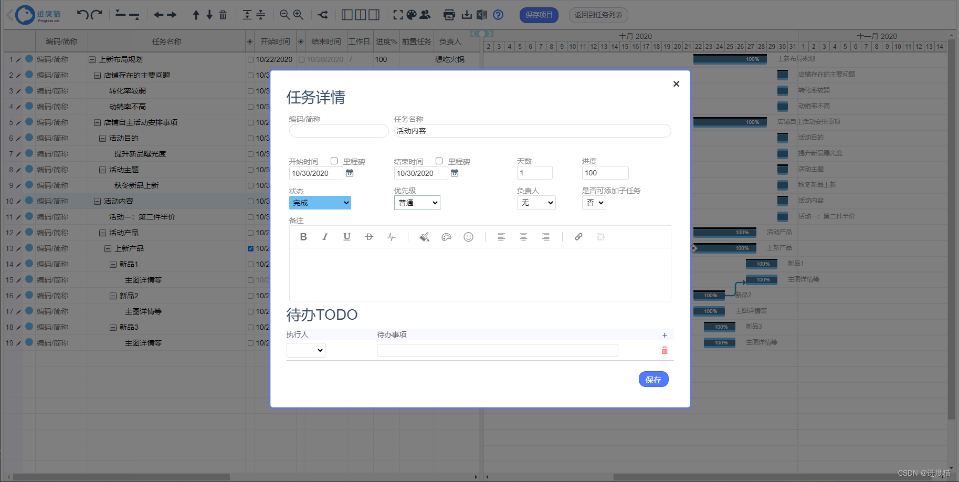Screen dimensions: 959x482
Task: Outdent the task with the left arrow
Action: tap(159, 15)
